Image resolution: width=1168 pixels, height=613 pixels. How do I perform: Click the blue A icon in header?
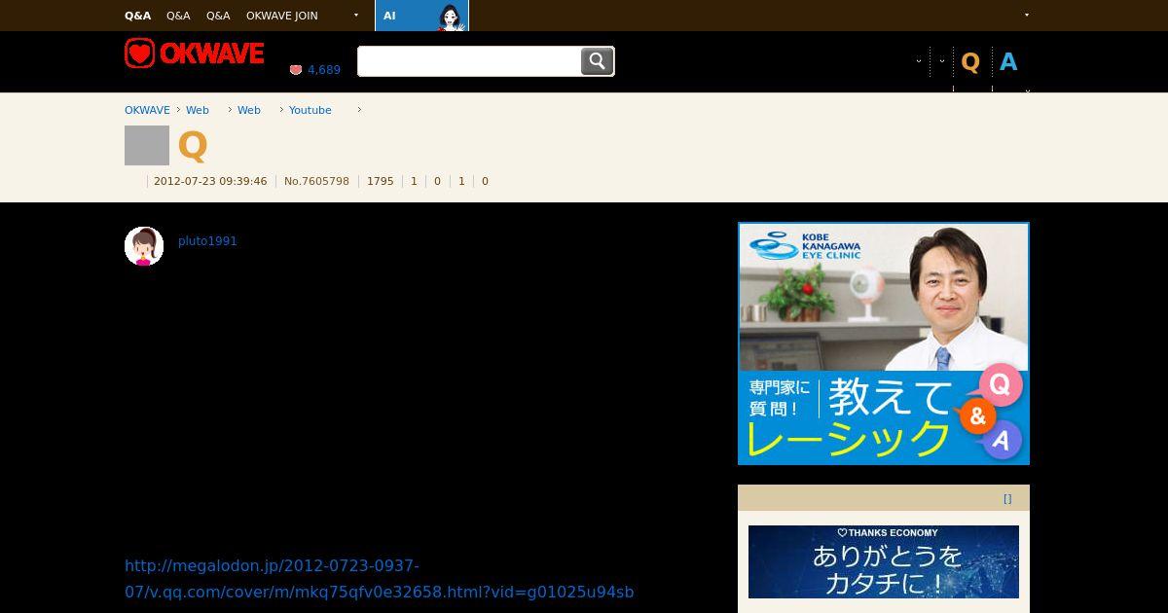pos(1008,62)
